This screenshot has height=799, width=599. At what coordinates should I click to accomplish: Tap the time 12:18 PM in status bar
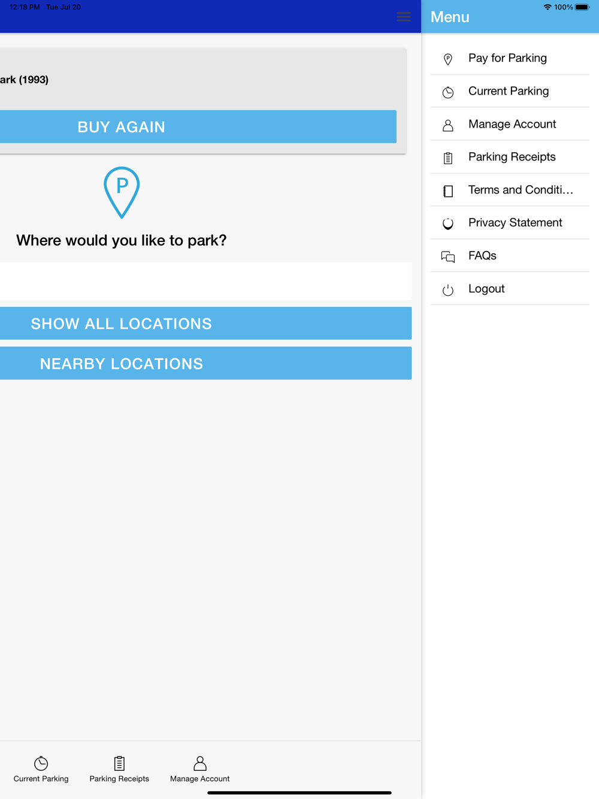[x=25, y=7]
